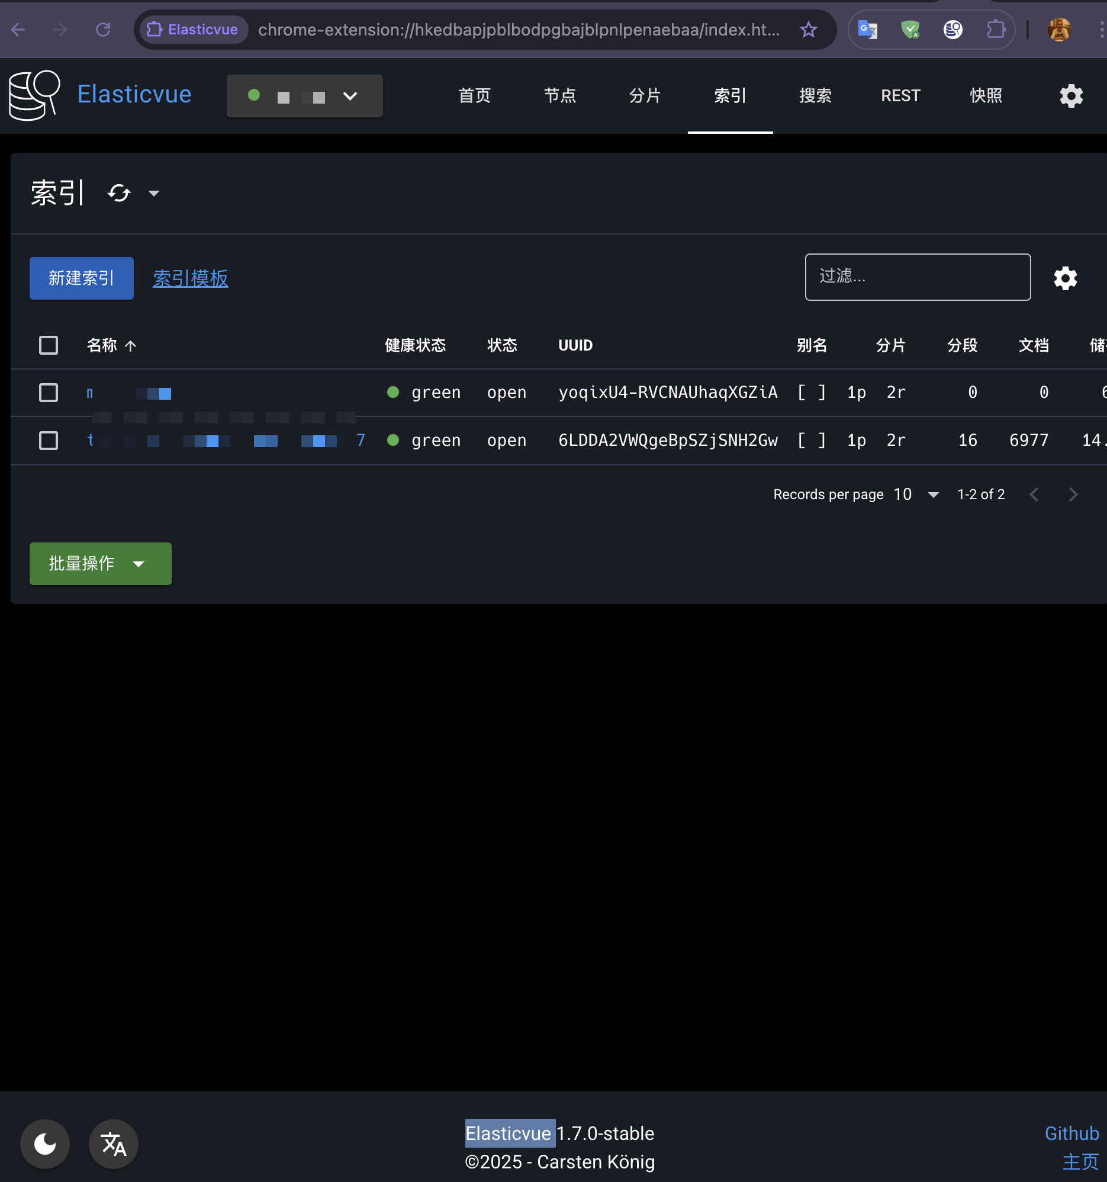Screen dimensions: 1107x1182
Task: Sort by 分段 column header
Action: click(x=962, y=345)
